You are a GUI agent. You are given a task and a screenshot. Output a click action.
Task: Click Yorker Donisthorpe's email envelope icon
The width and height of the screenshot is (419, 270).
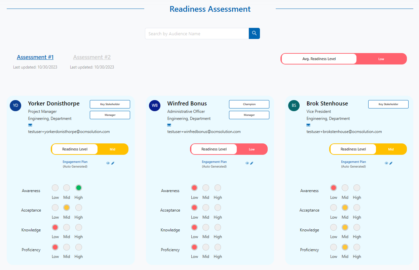(30, 125)
